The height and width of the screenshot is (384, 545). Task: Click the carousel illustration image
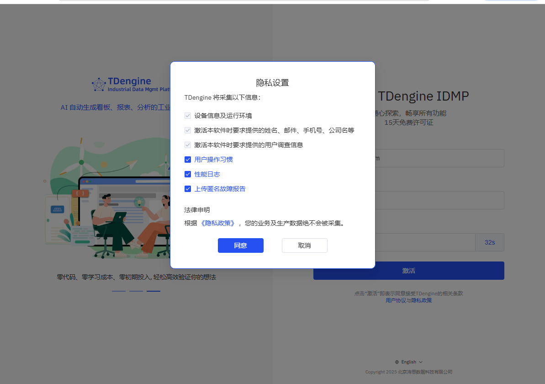(108, 198)
